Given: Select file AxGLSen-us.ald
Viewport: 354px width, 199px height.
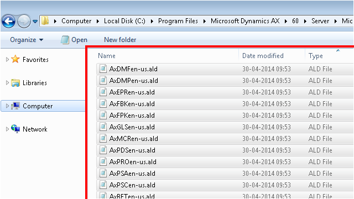Looking at the screenshot, I should 132,127.
